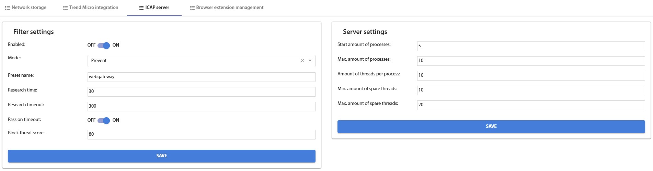Click the list icon beside Network storage
Viewport: 653px width, 171px height.
pyautogui.click(x=7, y=8)
